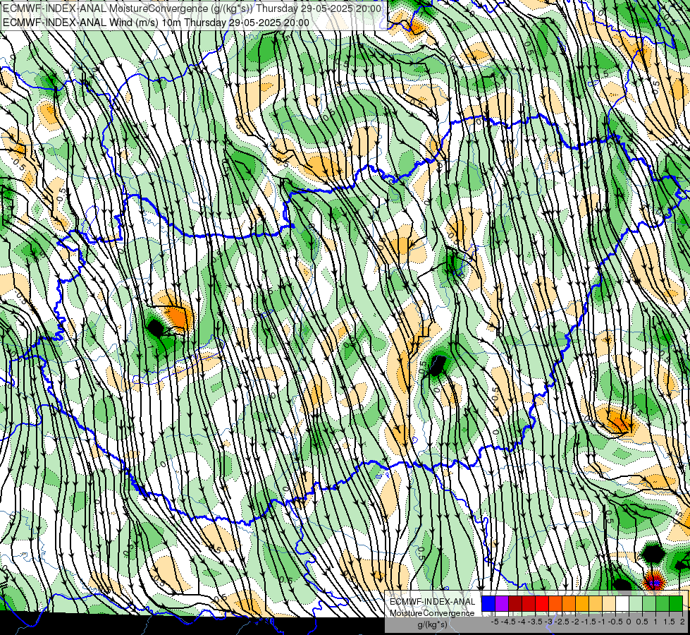Pick the palest green swatch between 0 and 0.5
Viewport: 690px width, 635px height.
point(636,604)
